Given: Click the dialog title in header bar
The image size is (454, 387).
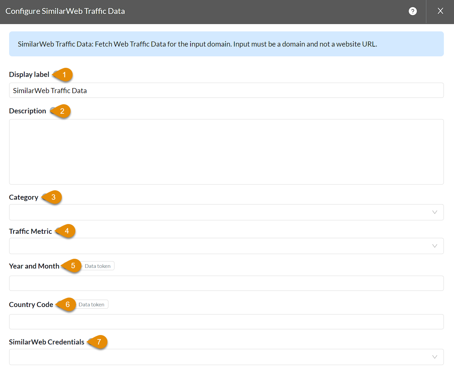Looking at the screenshot, I should 65,11.
